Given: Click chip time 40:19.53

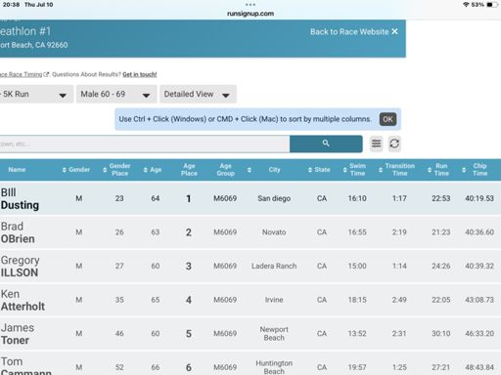Looking at the screenshot, I should [x=479, y=198].
